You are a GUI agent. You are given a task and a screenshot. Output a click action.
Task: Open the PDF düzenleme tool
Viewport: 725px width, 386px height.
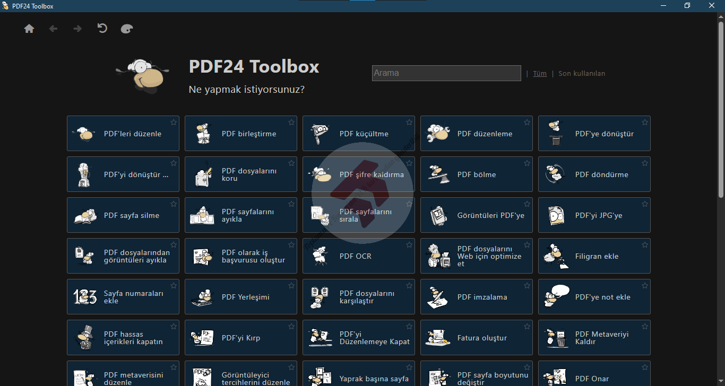pyautogui.click(x=477, y=134)
